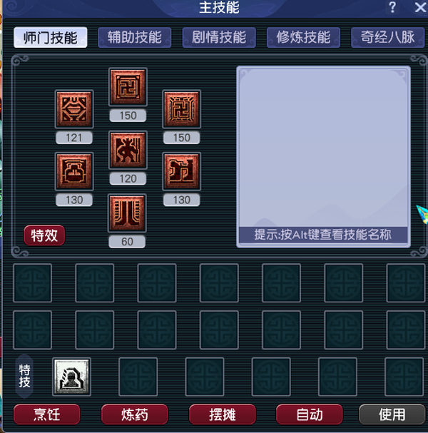Select the level 121 sect skill icon
The height and width of the screenshot is (433, 428).
(74, 109)
